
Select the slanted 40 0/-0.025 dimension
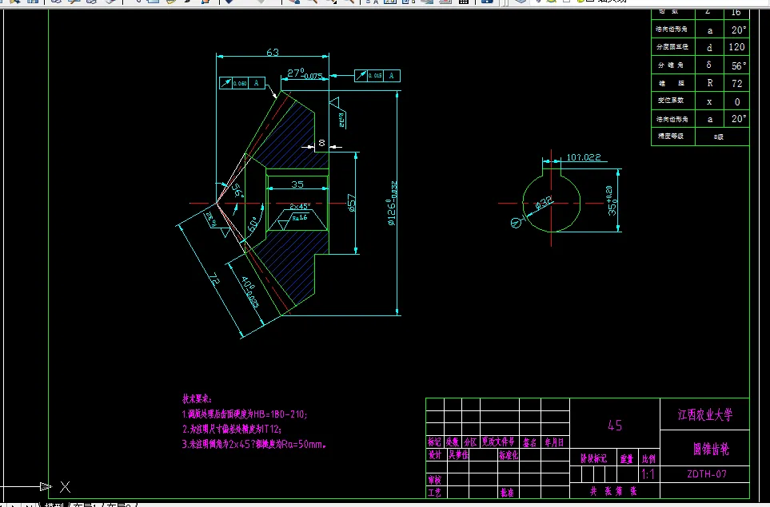pyautogui.click(x=249, y=293)
